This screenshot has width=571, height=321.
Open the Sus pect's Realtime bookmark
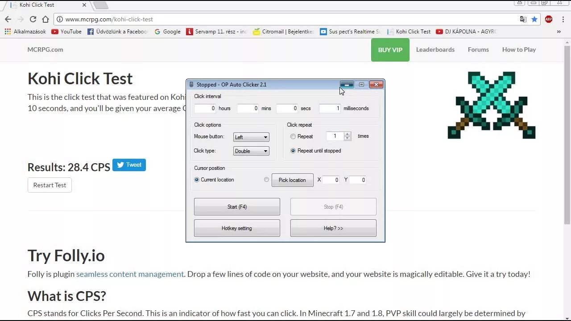click(x=351, y=32)
